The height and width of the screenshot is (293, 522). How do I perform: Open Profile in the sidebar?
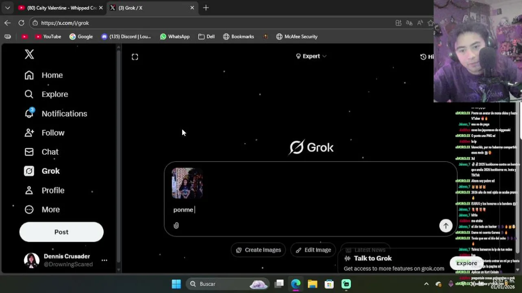click(x=44, y=190)
